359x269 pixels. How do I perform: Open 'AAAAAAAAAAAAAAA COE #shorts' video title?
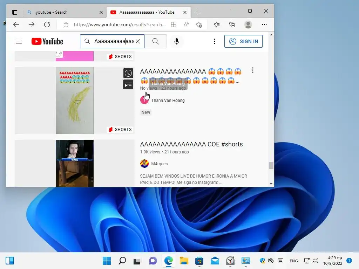[x=191, y=144]
